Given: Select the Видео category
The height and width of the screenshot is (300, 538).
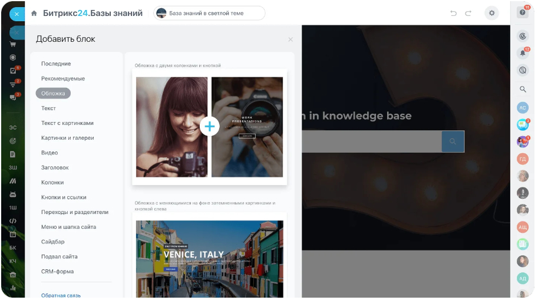Looking at the screenshot, I should pyautogui.click(x=49, y=153).
